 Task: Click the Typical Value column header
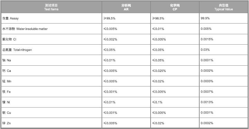tap(223, 7)
